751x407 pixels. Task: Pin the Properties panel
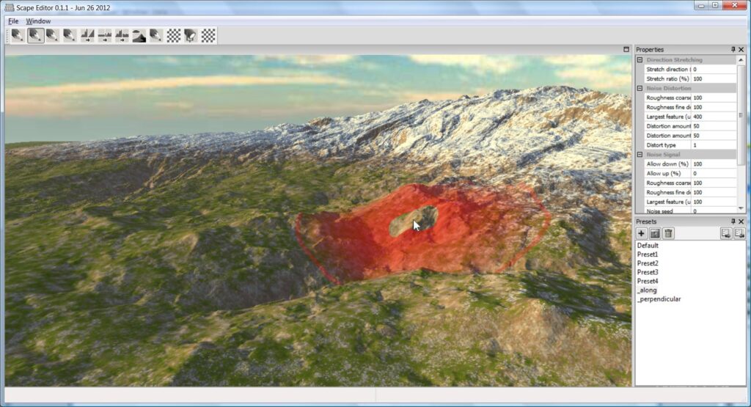click(733, 49)
